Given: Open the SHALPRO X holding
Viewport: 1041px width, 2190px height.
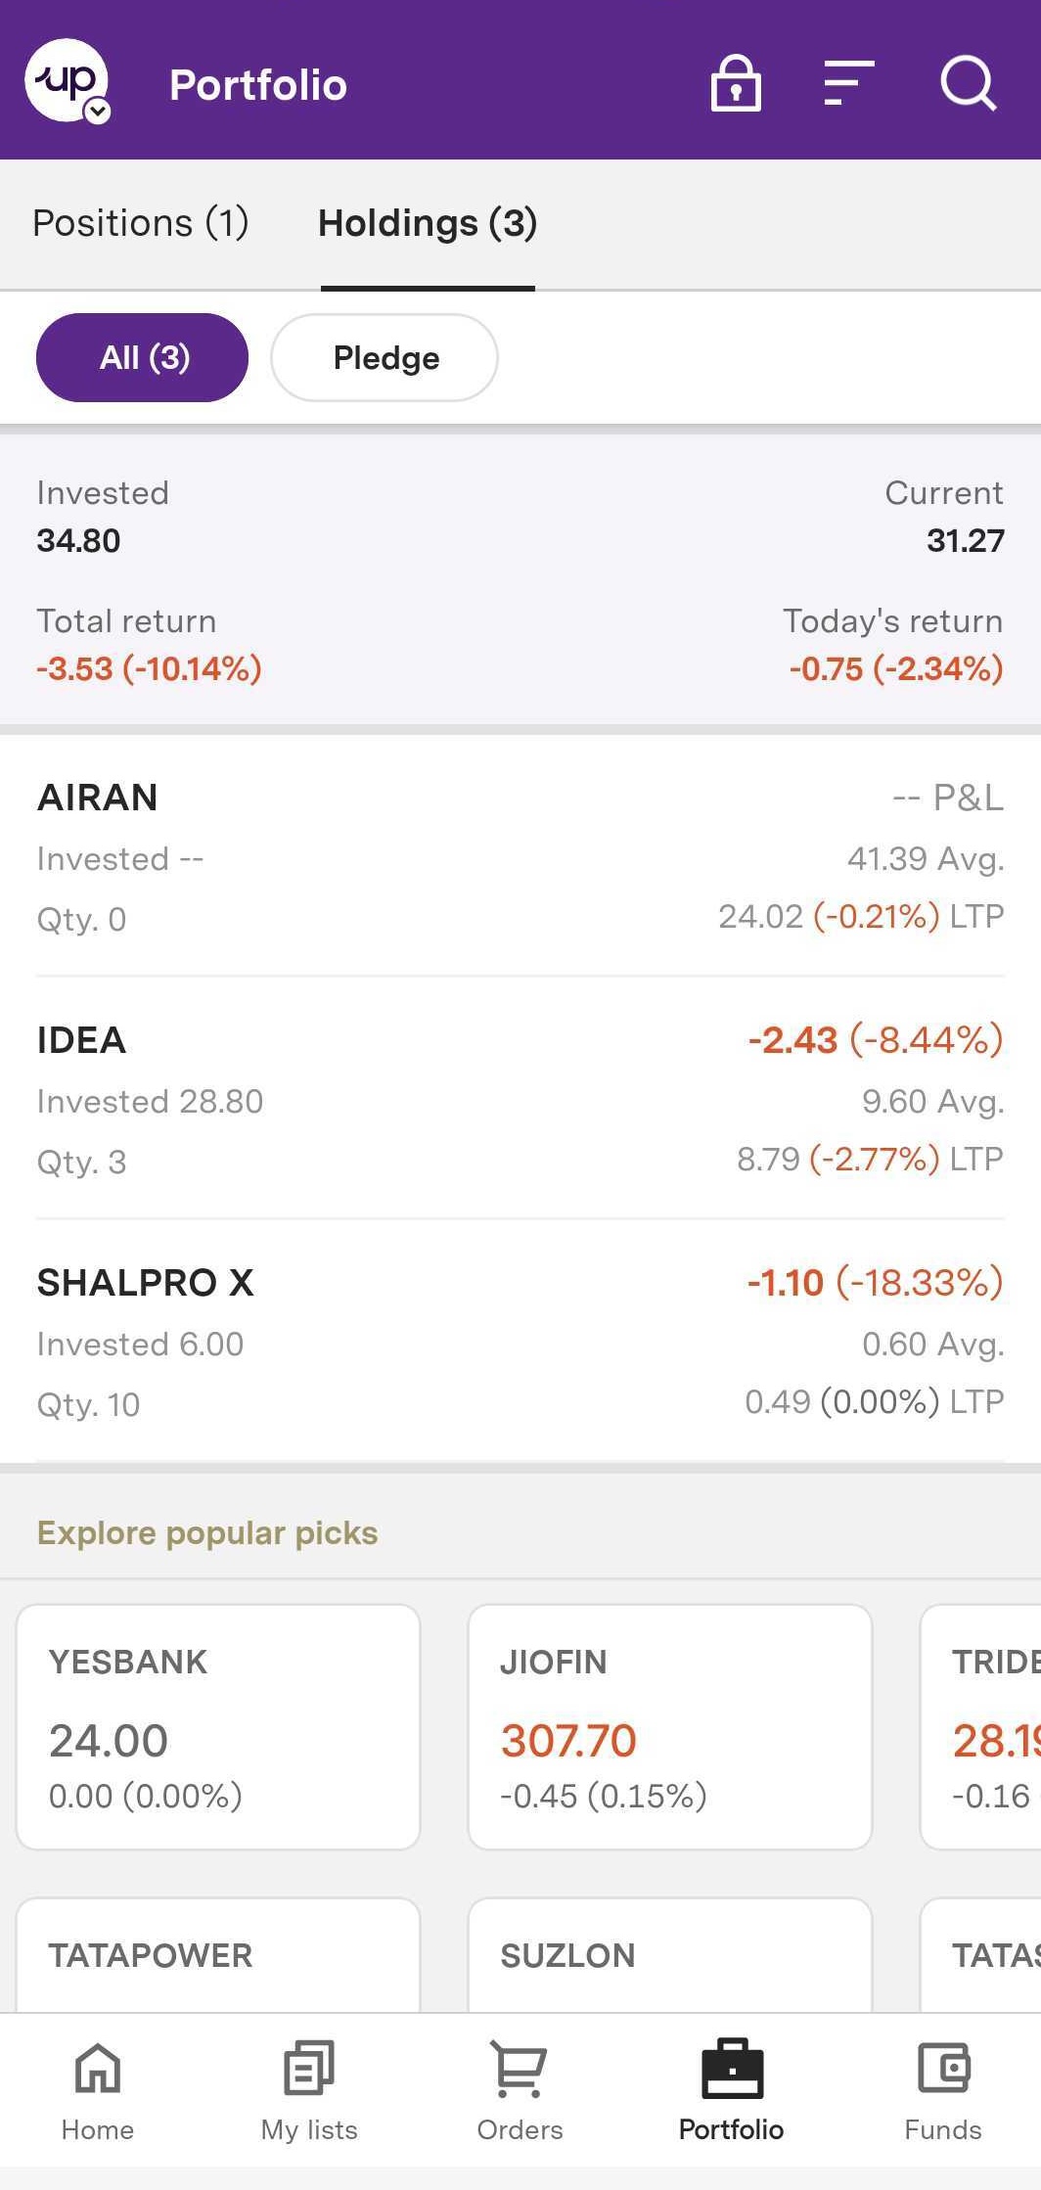Looking at the screenshot, I should (x=520, y=1343).
